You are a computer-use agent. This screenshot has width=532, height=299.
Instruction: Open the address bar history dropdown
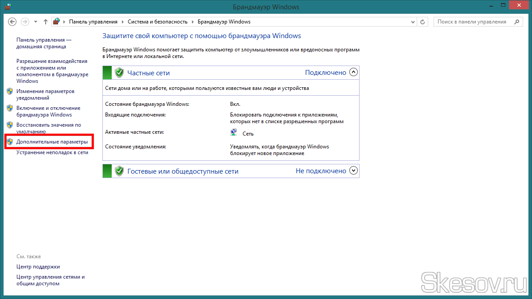[413, 22]
